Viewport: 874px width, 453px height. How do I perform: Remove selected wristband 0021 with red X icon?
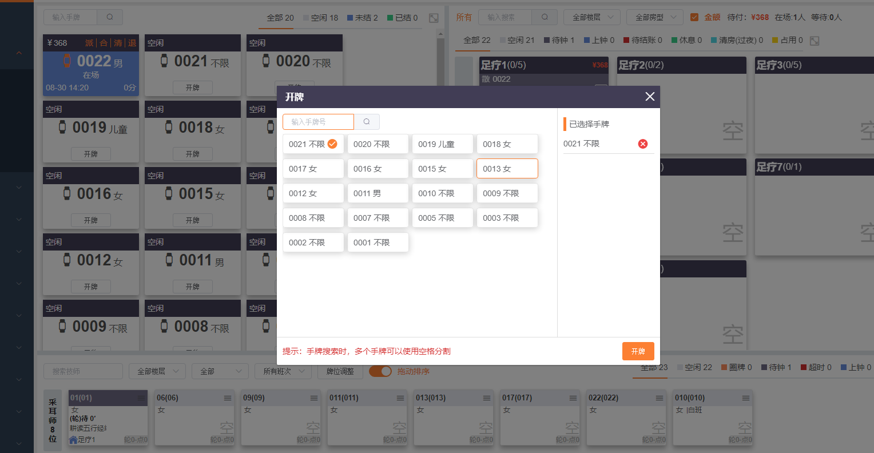[643, 144]
